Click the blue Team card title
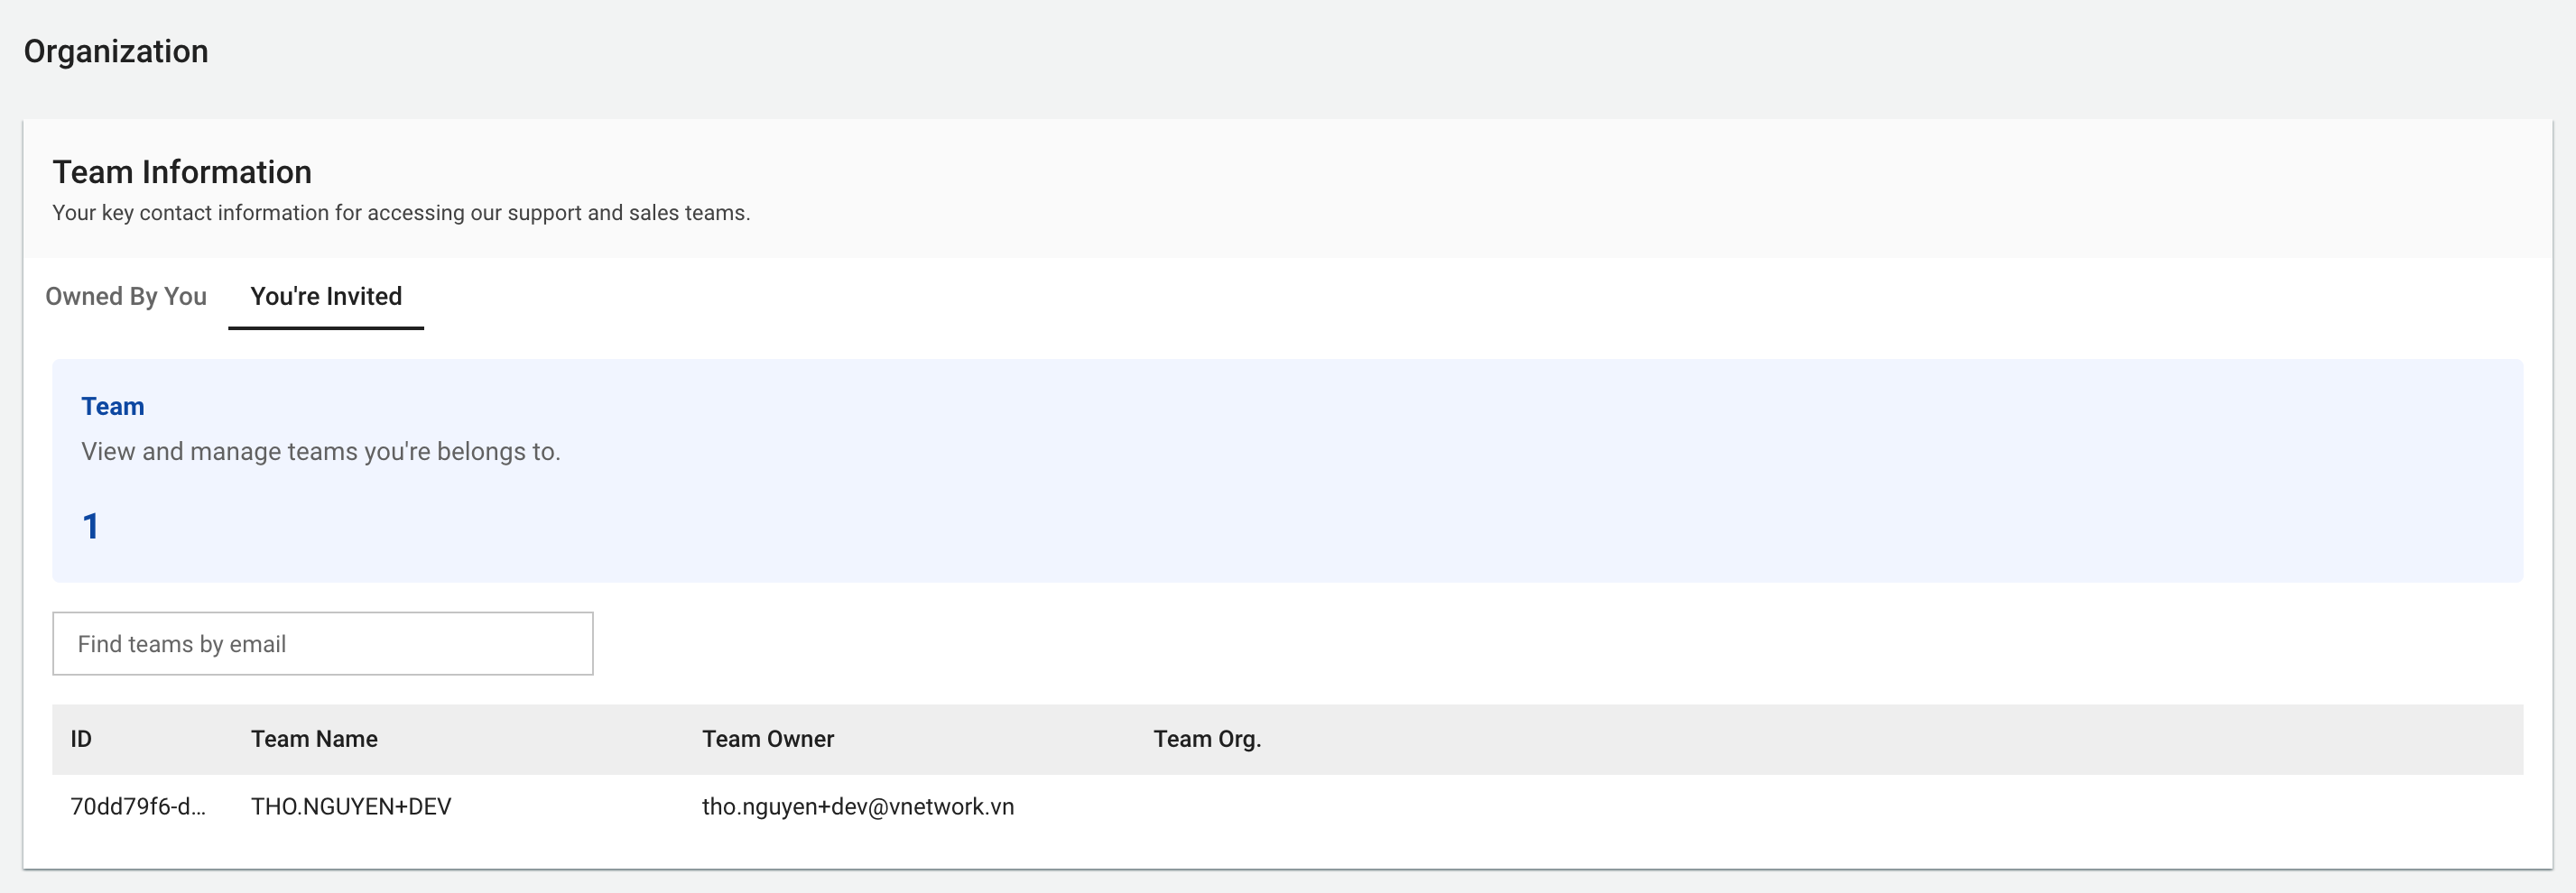 point(113,407)
